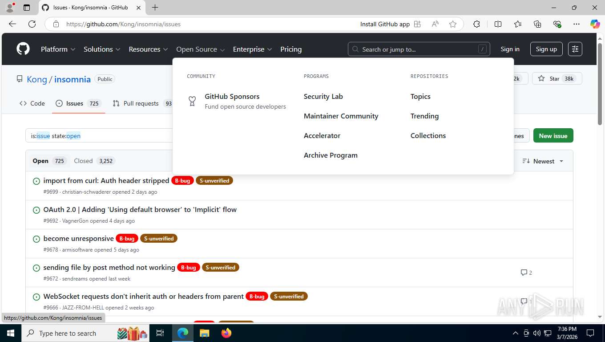The image size is (605, 342).
Task: Click the site info padlock icon
Action: 56,24
